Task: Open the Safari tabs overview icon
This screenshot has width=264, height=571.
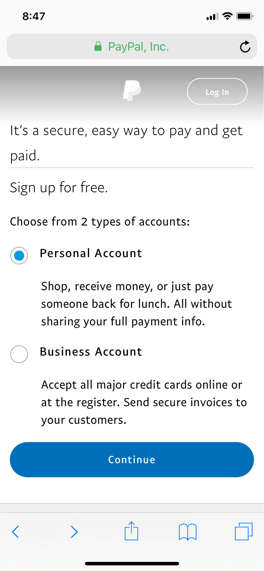Action: (244, 532)
